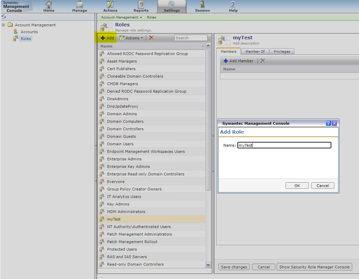Click the delete member X icon
The image size is (359, 279).
262,61
